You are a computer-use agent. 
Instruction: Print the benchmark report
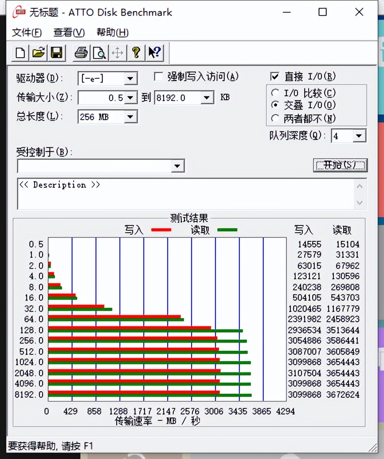(80, 53)
